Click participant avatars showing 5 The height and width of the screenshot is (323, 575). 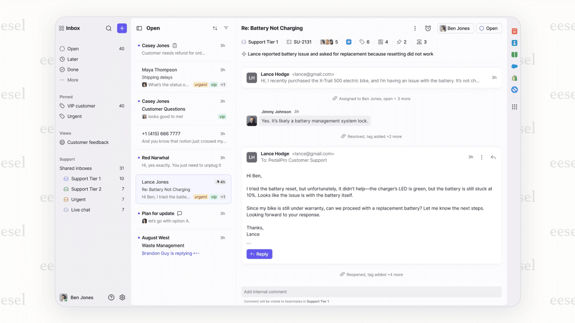coord(329,42)
